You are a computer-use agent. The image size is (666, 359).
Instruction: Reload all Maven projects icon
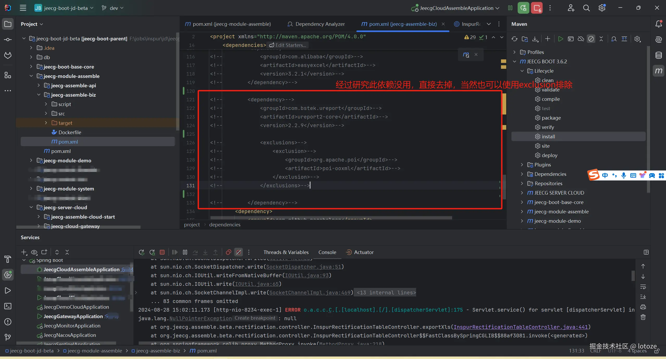[x=514, y=39]
